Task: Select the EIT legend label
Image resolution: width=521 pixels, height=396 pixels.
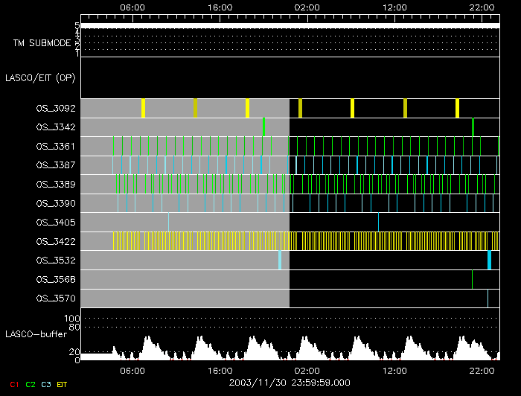Action: (63, 383)
